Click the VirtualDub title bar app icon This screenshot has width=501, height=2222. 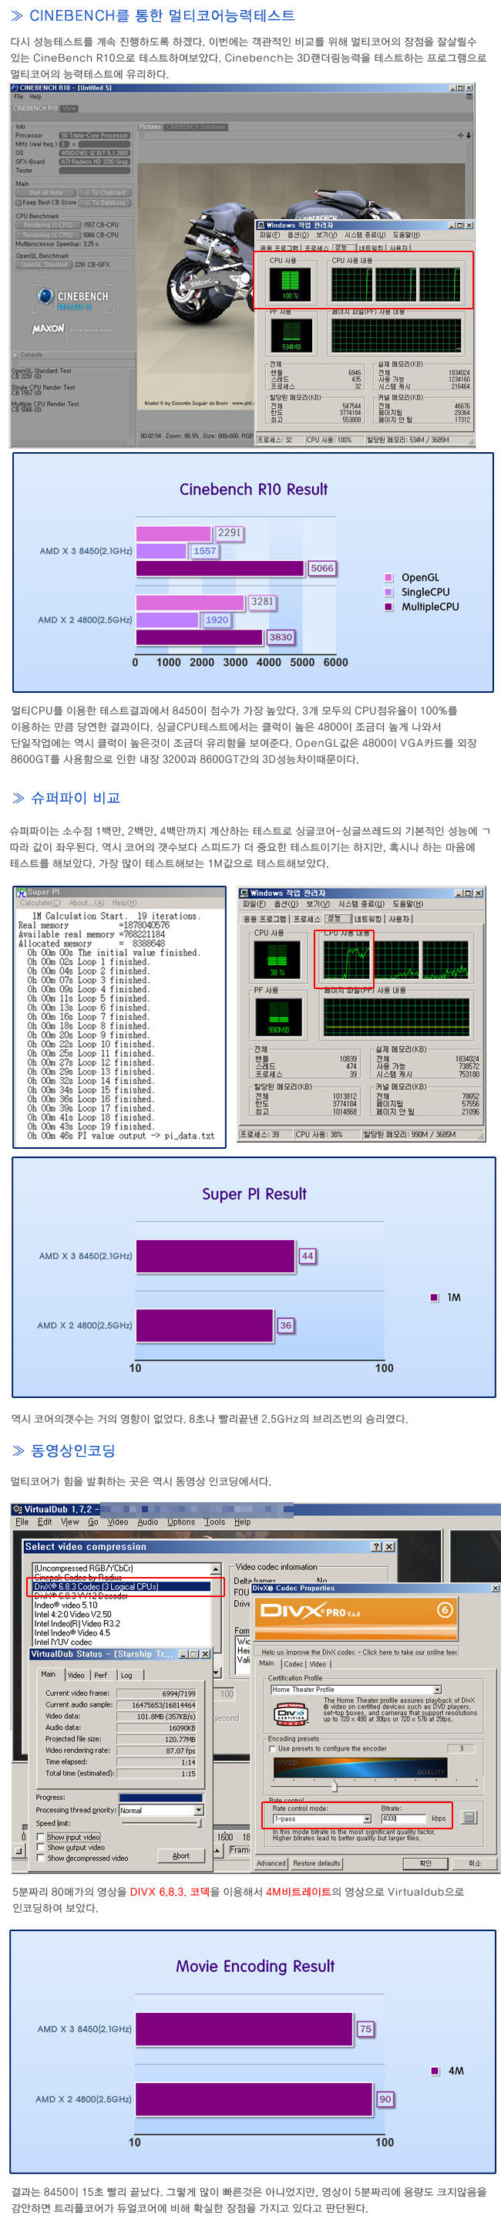(x=17, y=1510)
